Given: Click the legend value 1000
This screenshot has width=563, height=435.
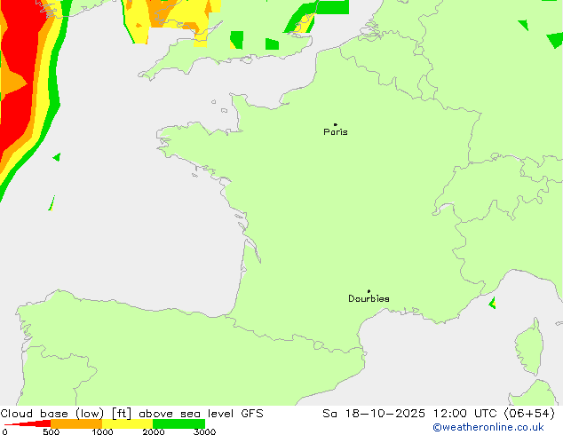Looking at the screenshot, I should (x=102, y=431).
